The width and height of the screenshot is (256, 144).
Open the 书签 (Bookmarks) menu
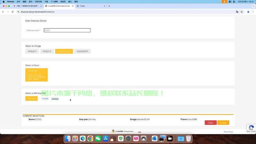point(46,1)
